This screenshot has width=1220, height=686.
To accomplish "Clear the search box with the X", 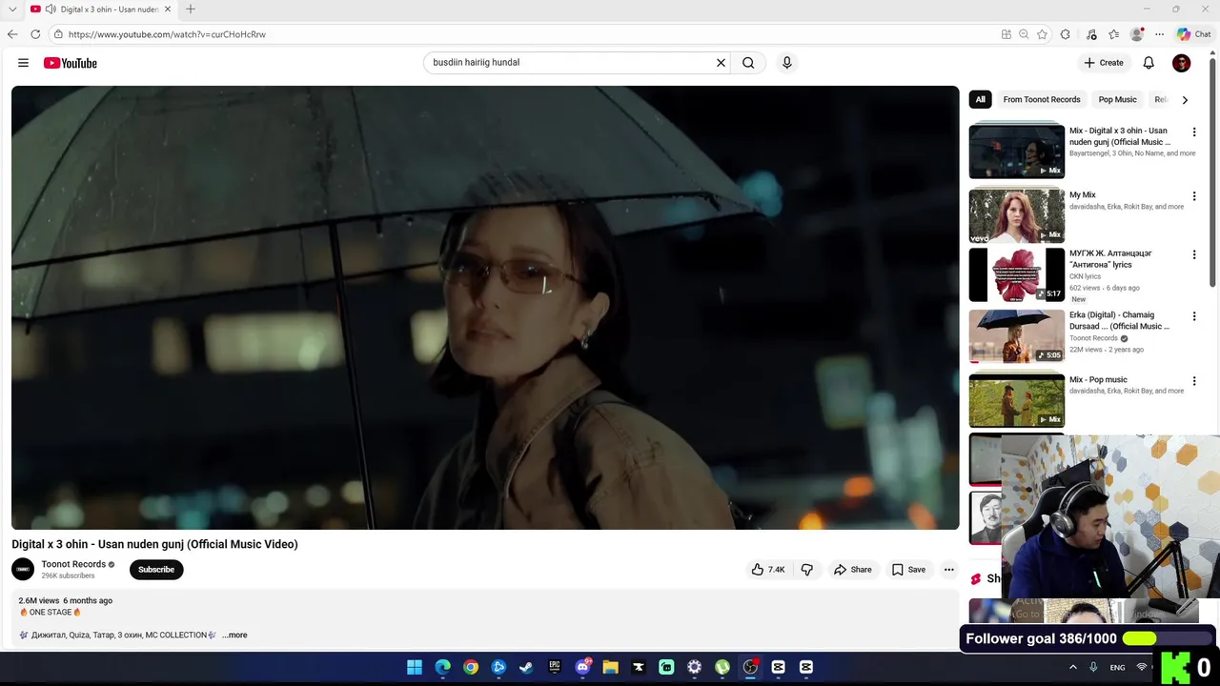I will [x=721, y=63].
